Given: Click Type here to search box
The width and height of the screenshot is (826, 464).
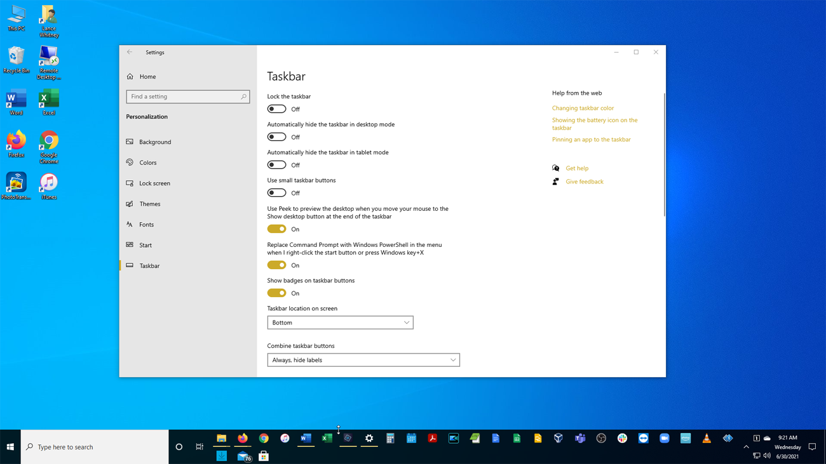Looking at the screenshot, I should click(95, 447).
